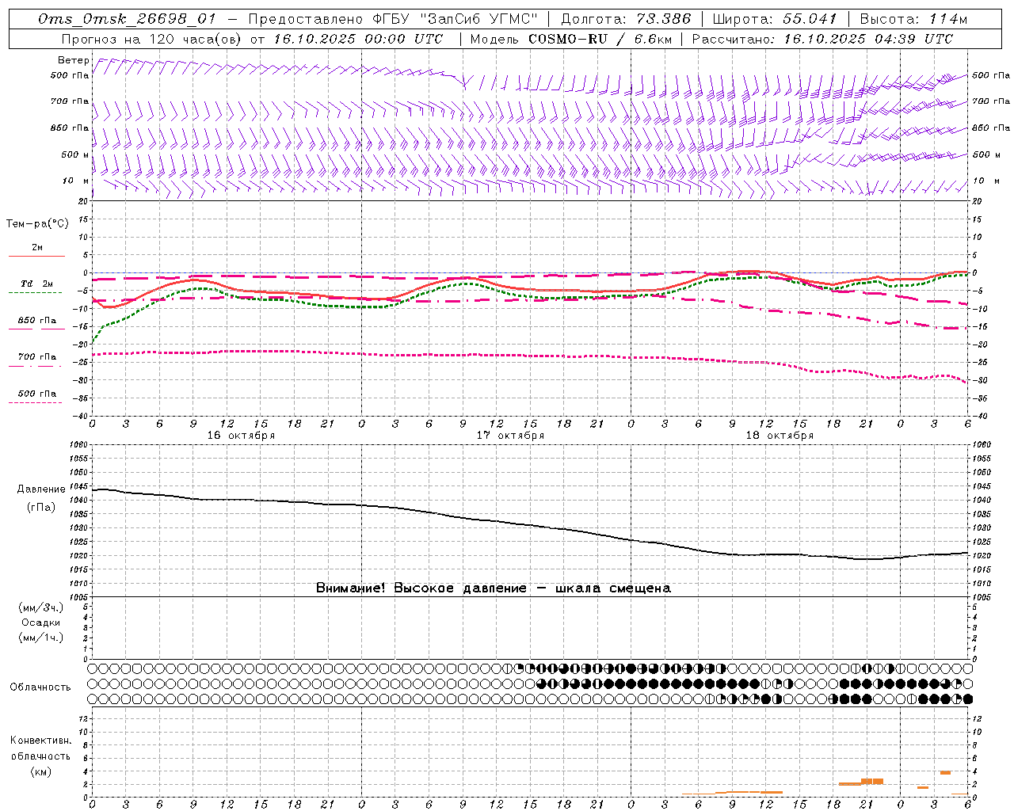This screenshot has width=1014, height=811.
Task: Click the Конвективн. convective cloud label
Action: (40, 741)
